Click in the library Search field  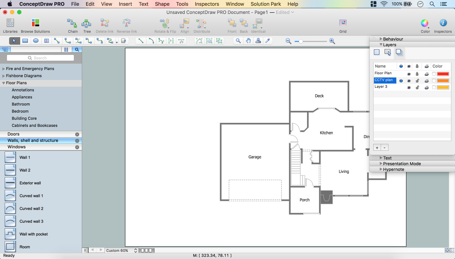coord(40,58)
